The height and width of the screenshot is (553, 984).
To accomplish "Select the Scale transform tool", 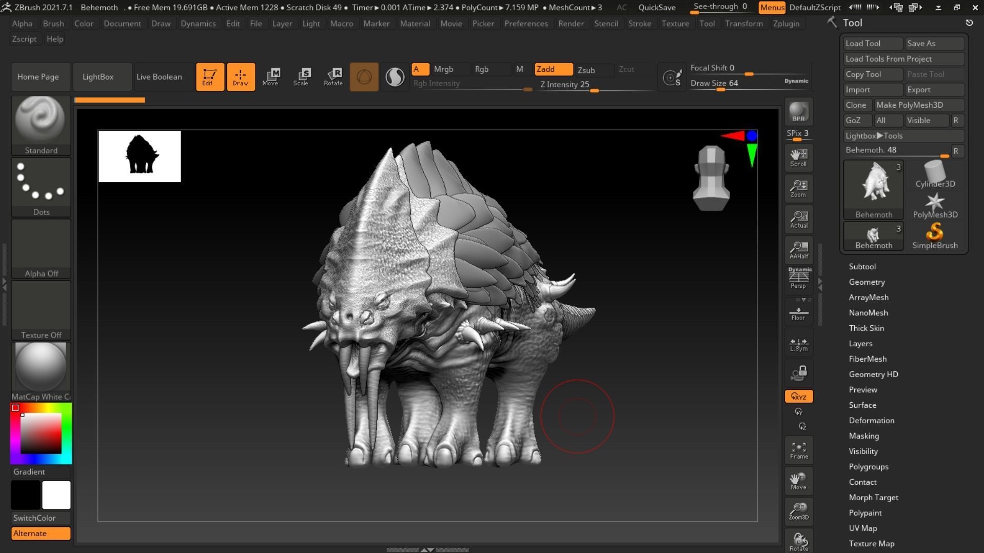I will pos(301,76).
